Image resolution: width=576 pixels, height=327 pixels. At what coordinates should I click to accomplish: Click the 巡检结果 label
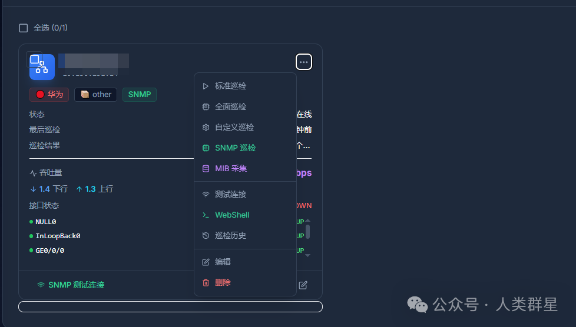tap(44, 145)
